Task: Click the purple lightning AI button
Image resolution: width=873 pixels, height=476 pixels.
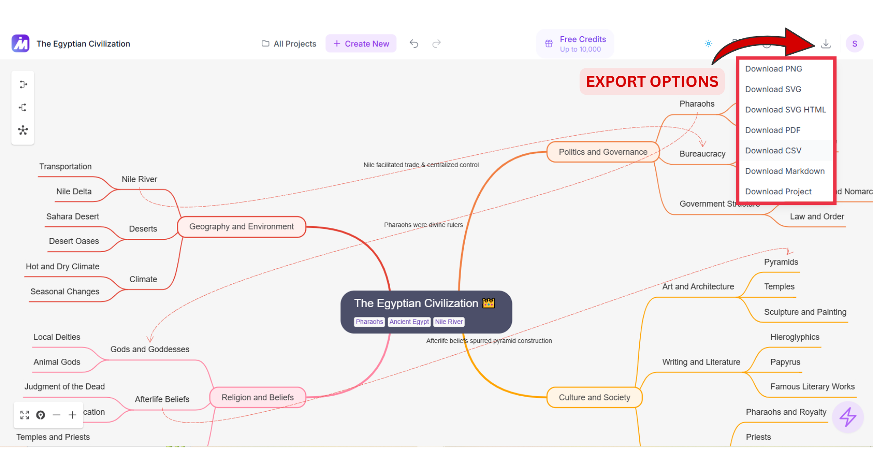Action: 847,417
